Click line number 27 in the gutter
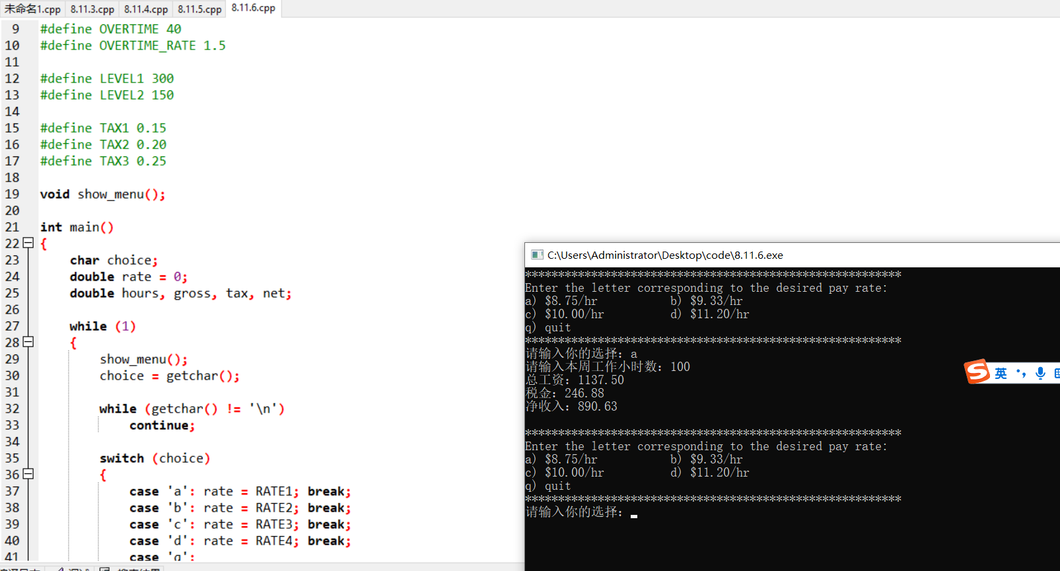The width and height of the screenshot is (1060, 571). click(x=12, y=326)
